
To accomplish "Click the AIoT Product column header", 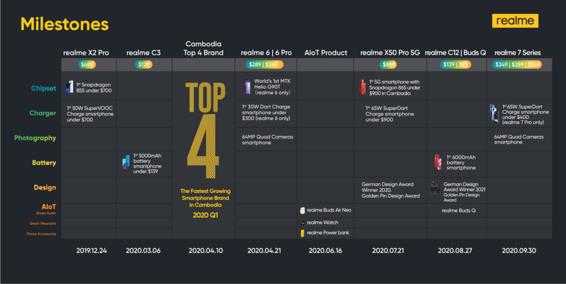I will tap(326, 53).
